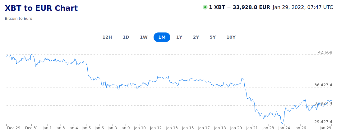Click the 'Bitcoin to Euro' subtitle
The image size is (341, 137).
click(x=18, y=19)
